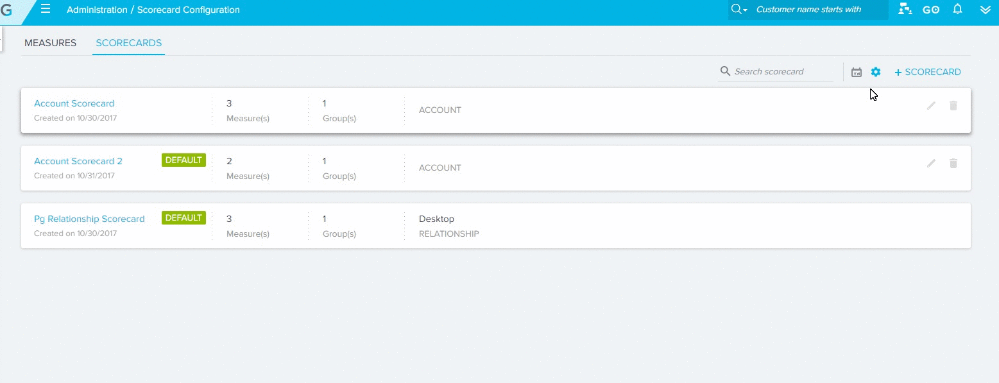Click the RELATIONSHIP type label

tap(449, 234)
